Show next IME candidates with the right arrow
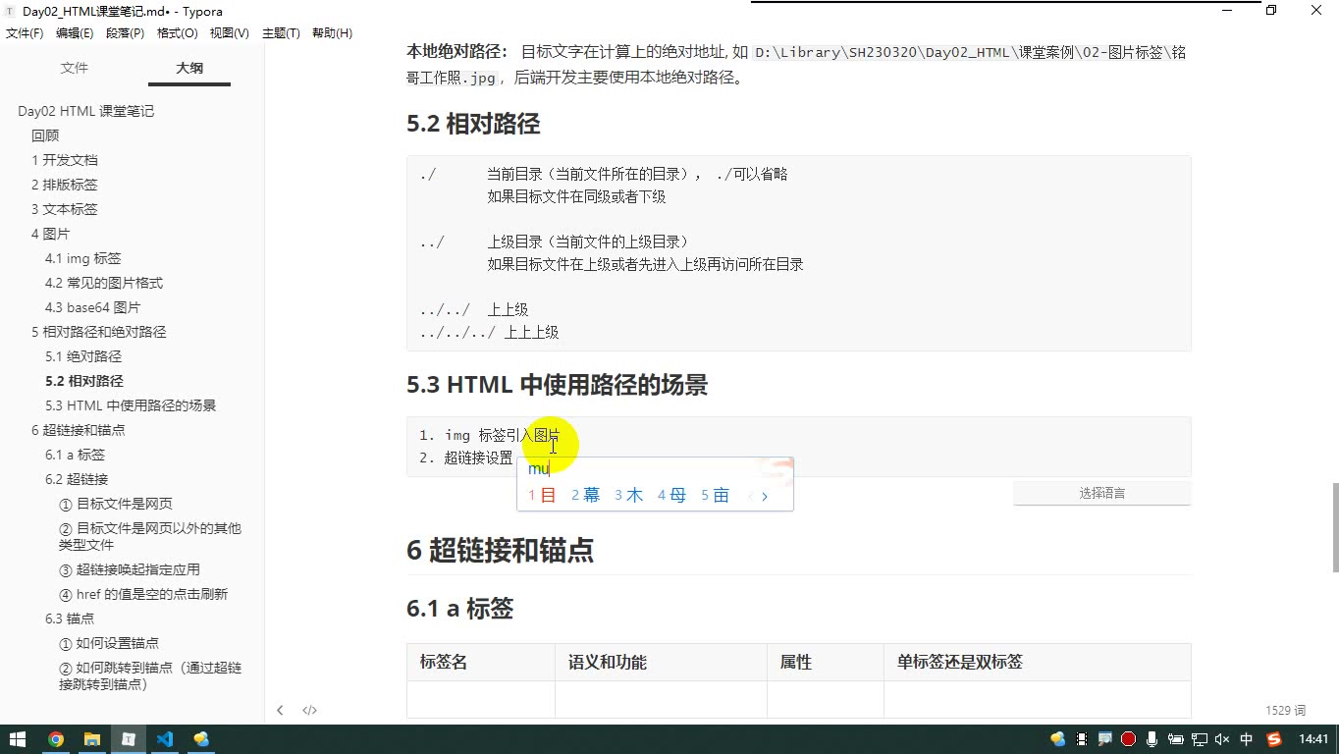1339x754 pixels. pyautogui.click(x=765, y=496)
